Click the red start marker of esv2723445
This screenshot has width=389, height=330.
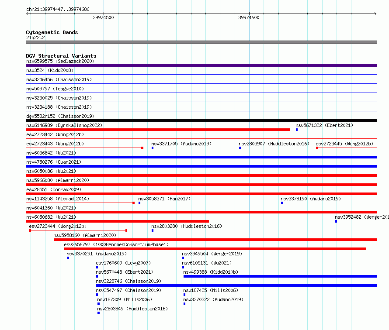click(317, 148)
